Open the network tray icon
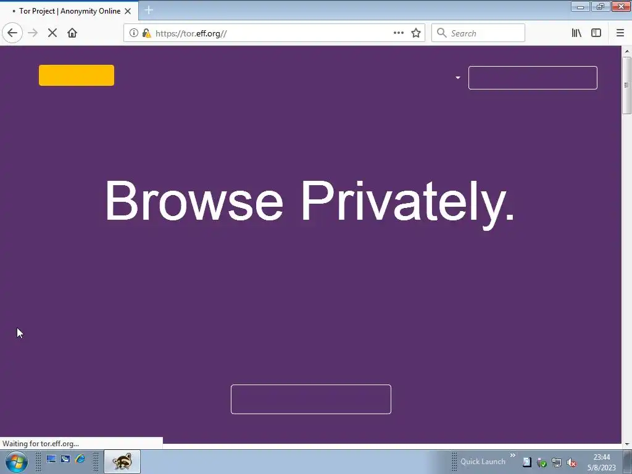Screen dimensions: 632x474 (x=557, y=462)
